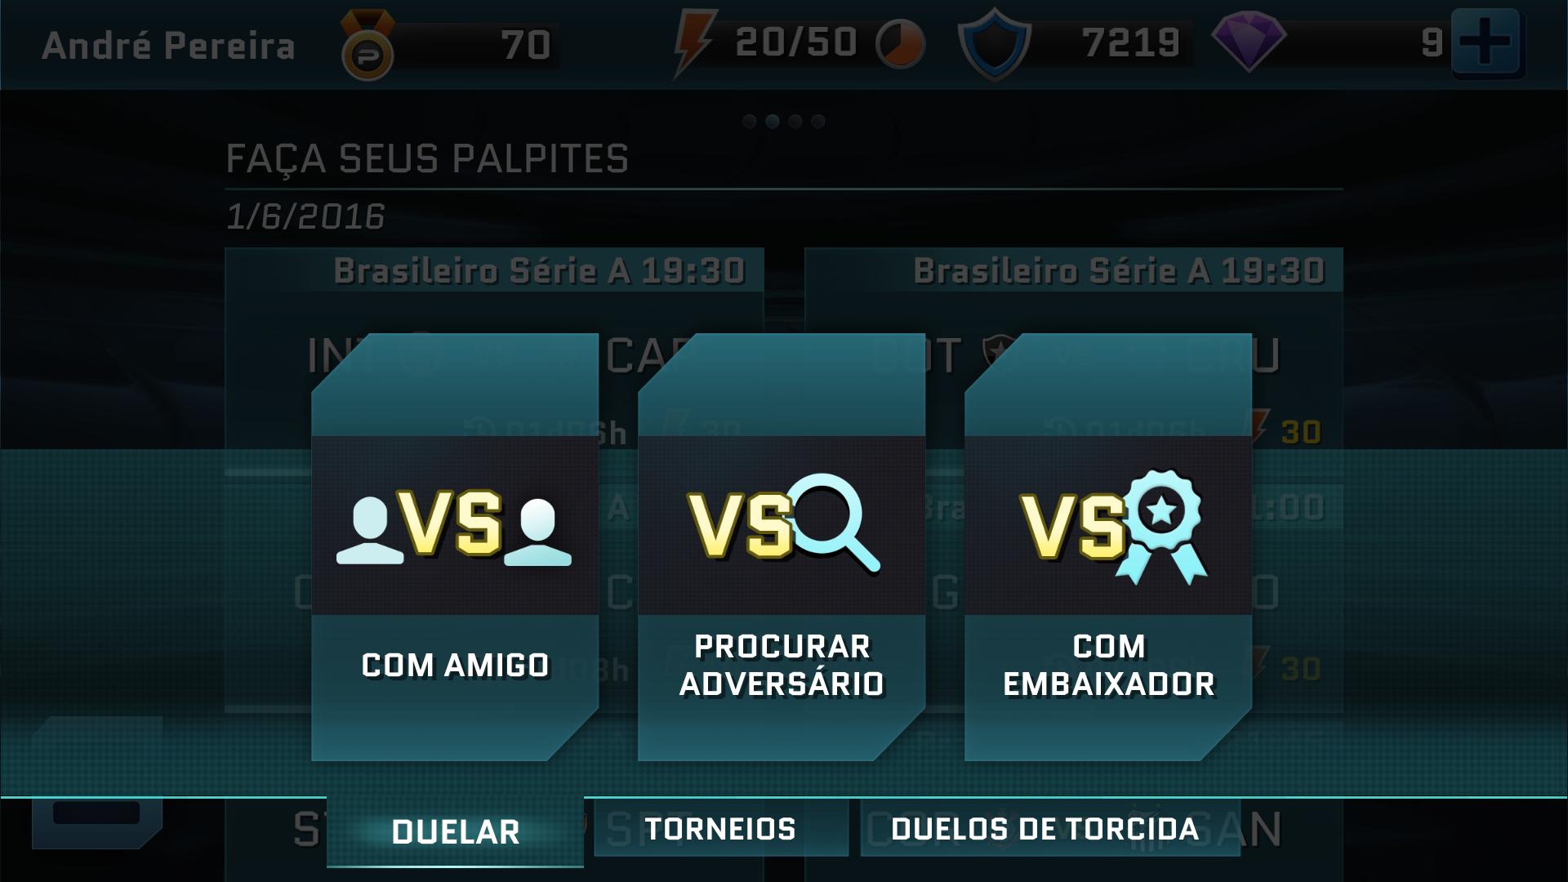
Task: Tap the Faça Seus Palpites heading
Action: (427, 158)
